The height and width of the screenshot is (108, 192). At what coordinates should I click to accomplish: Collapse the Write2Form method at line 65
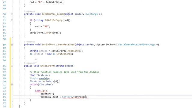12,66
